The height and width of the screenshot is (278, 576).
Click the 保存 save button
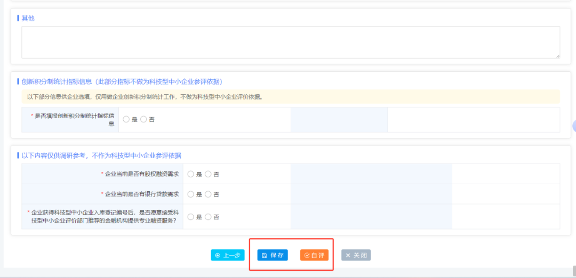(273, 255)
